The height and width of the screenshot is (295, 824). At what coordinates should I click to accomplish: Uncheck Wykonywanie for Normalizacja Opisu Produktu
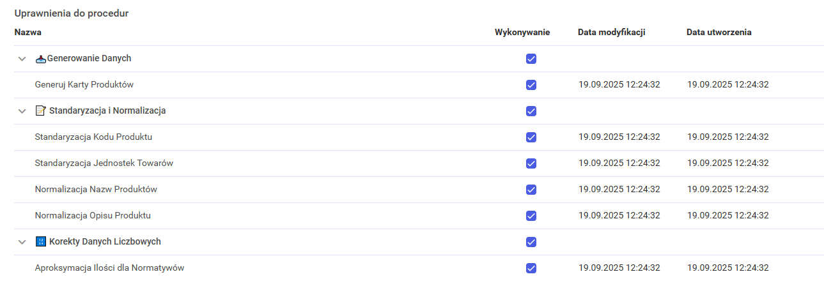point(531,216)
